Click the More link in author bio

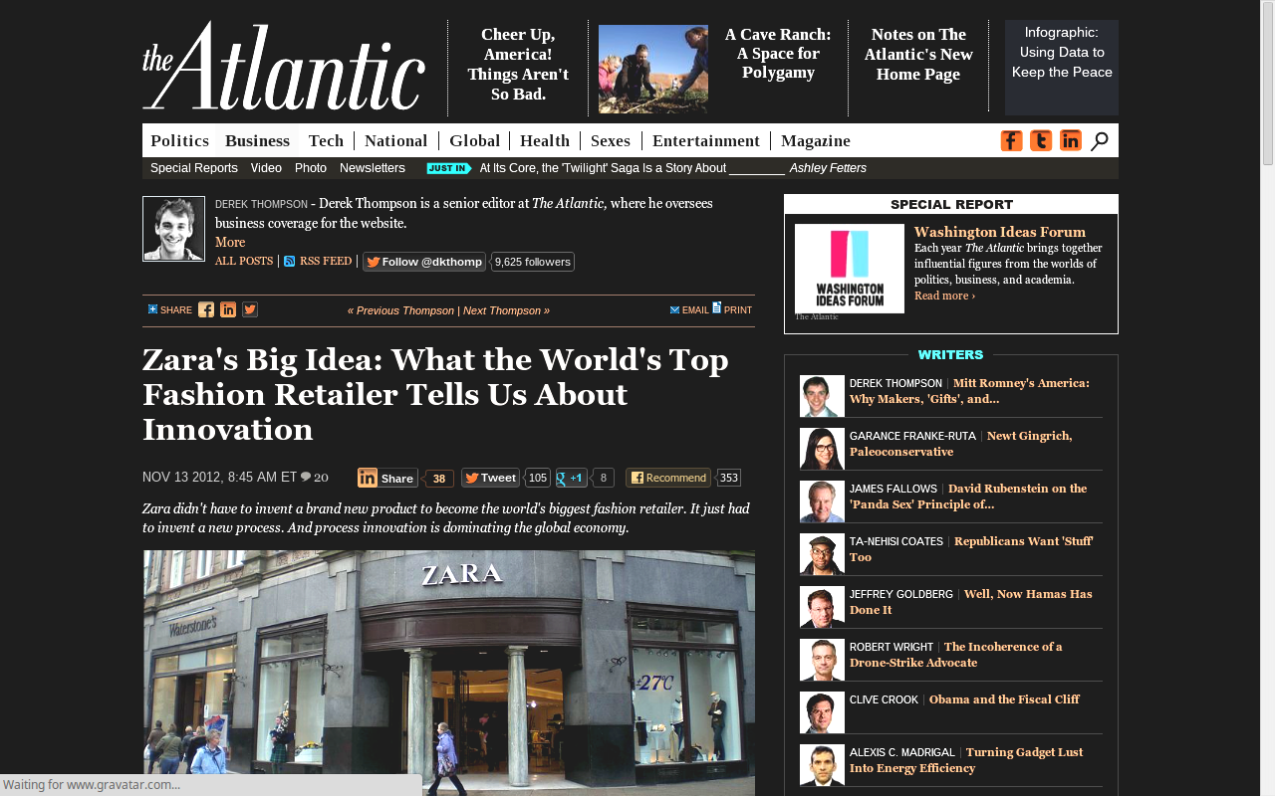[x=230, y=242]
